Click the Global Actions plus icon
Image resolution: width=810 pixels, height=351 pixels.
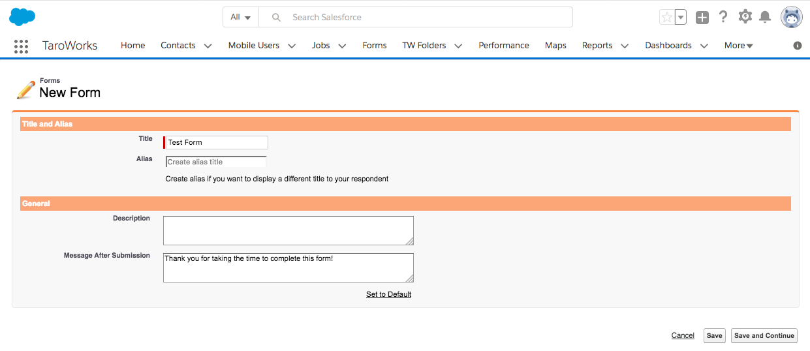click(702, 18)
